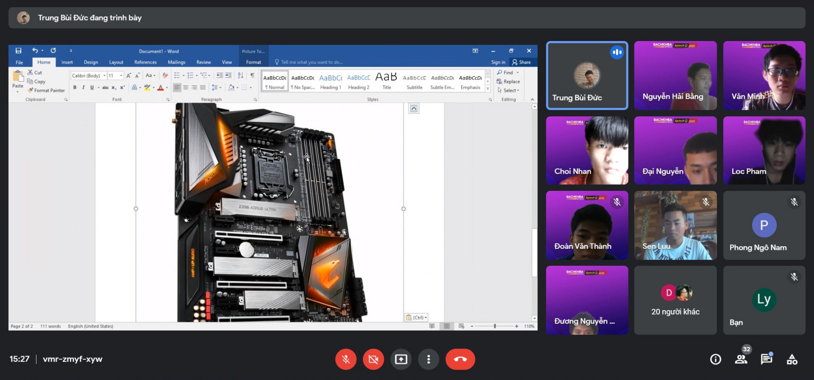Open the Calibri (Body) font name dropdown
814x380 pixels.
tap(104, 76)
